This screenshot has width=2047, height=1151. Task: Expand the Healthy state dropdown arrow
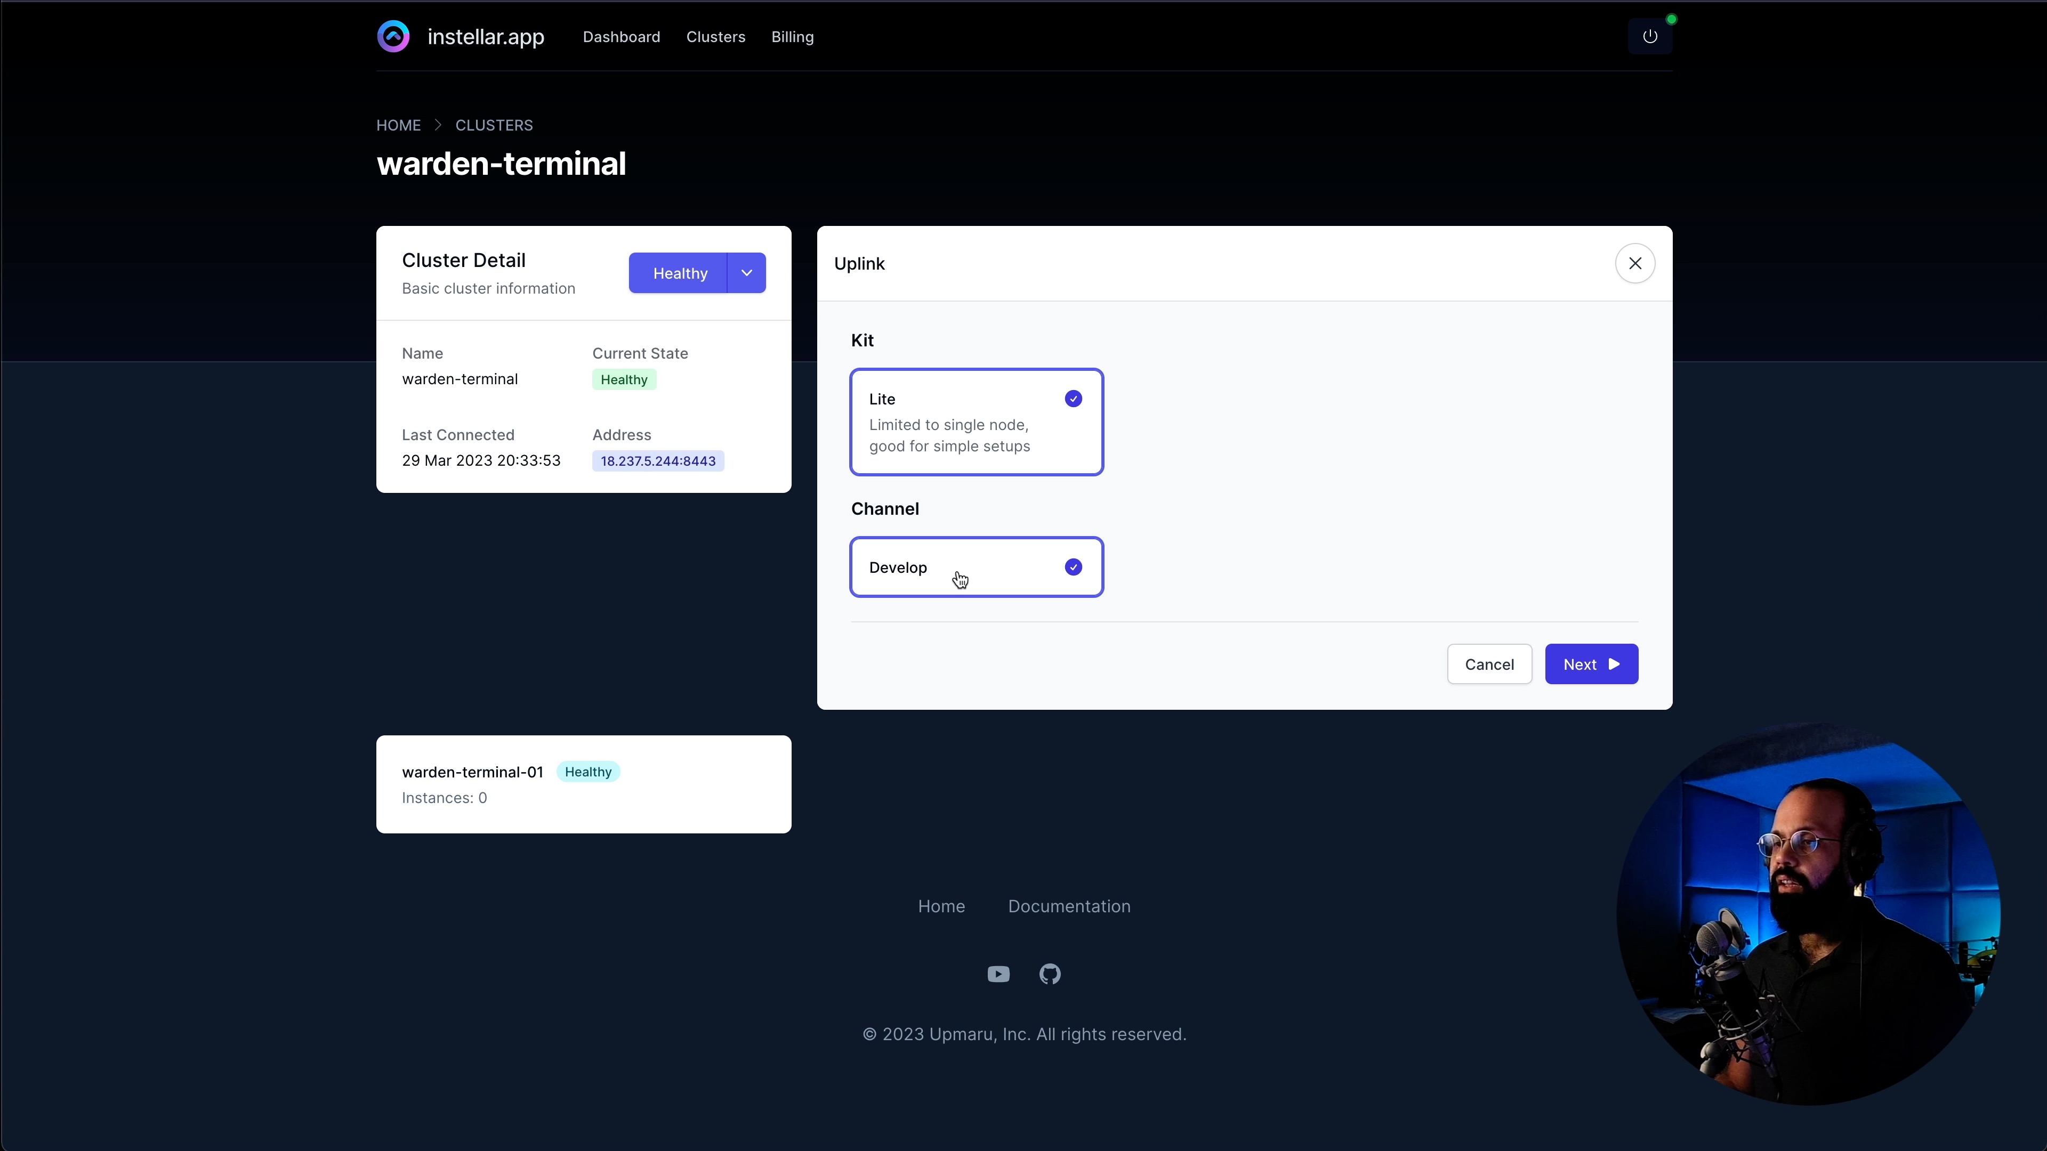(746, 273)
